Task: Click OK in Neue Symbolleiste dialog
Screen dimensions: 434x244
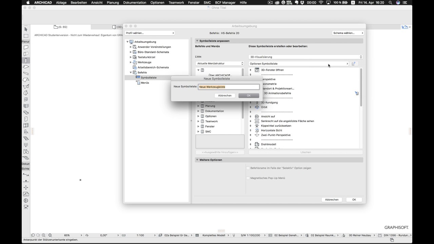Action: [249, 96]
